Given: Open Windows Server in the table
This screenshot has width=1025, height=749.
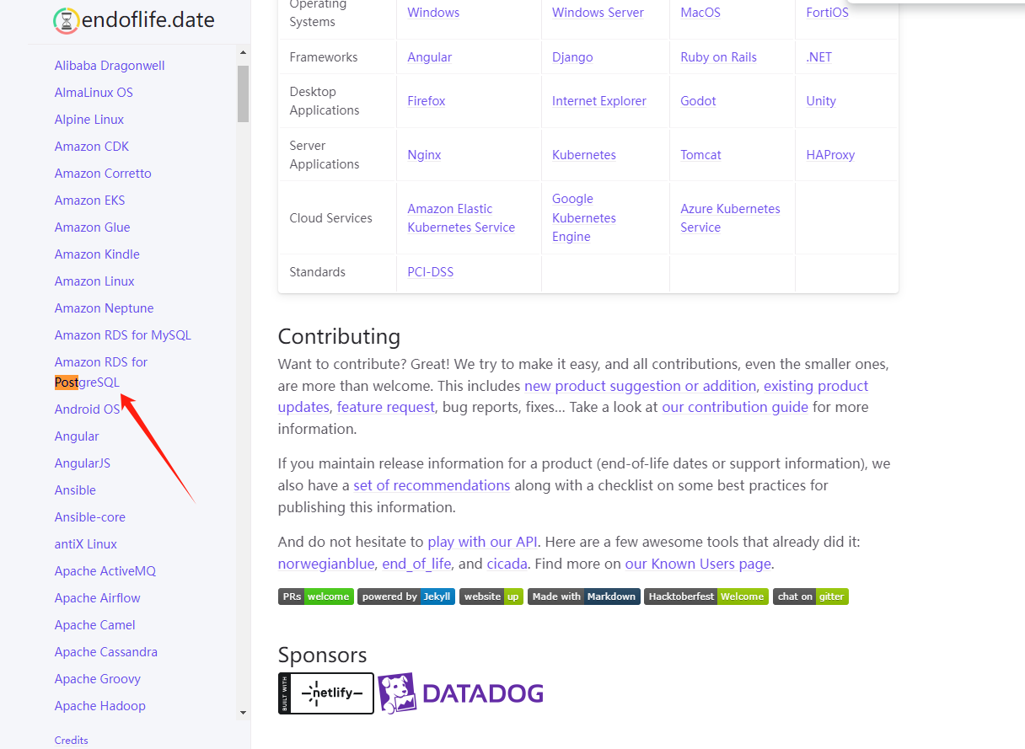Looking at the screenshot, I should [598, 13].
